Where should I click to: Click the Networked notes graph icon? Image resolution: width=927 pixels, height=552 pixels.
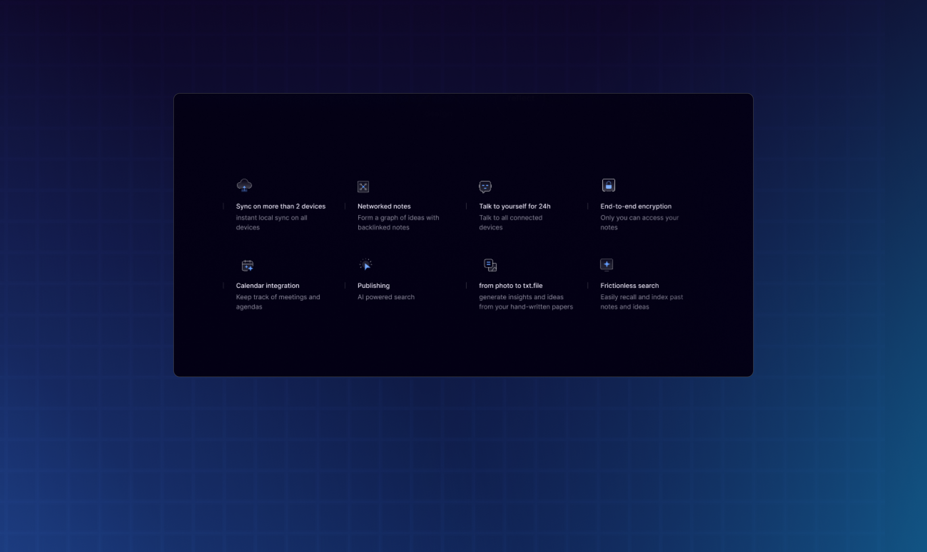363,186
